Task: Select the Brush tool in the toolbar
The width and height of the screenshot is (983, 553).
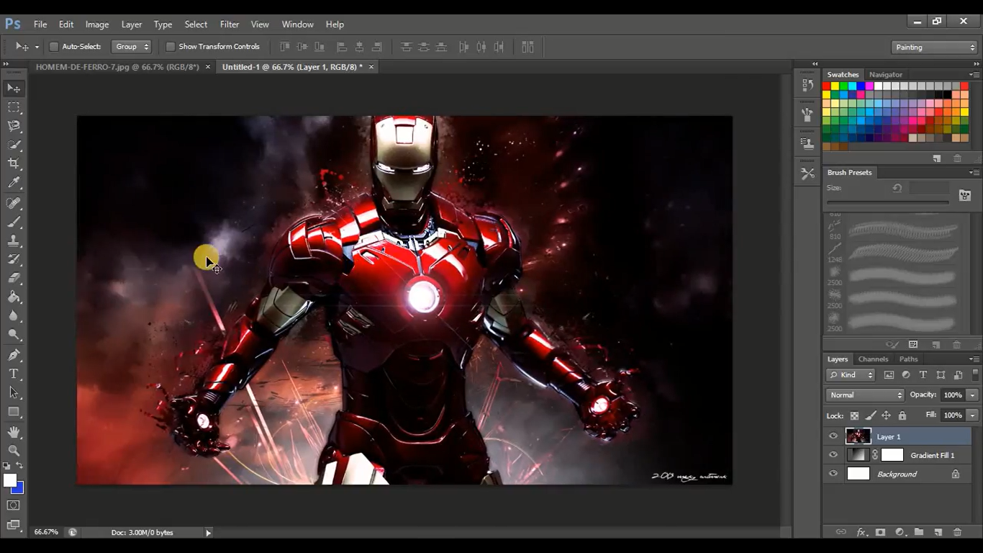Action: tap(14, 222)
